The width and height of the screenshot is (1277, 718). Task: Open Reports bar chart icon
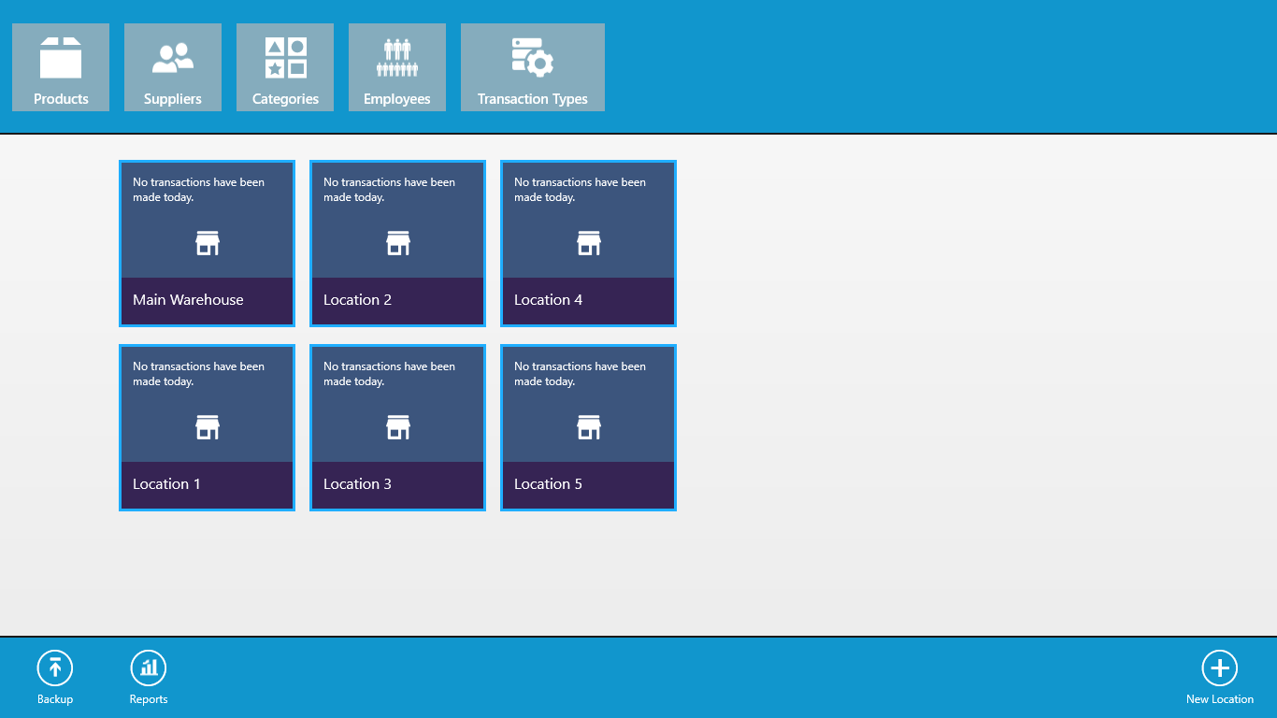tap(149, 668)
